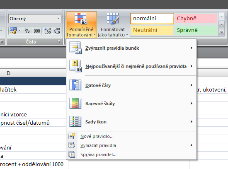Open Formátovat jako tabulku gallery
228x169 pixels.
[x=113, y=24]
